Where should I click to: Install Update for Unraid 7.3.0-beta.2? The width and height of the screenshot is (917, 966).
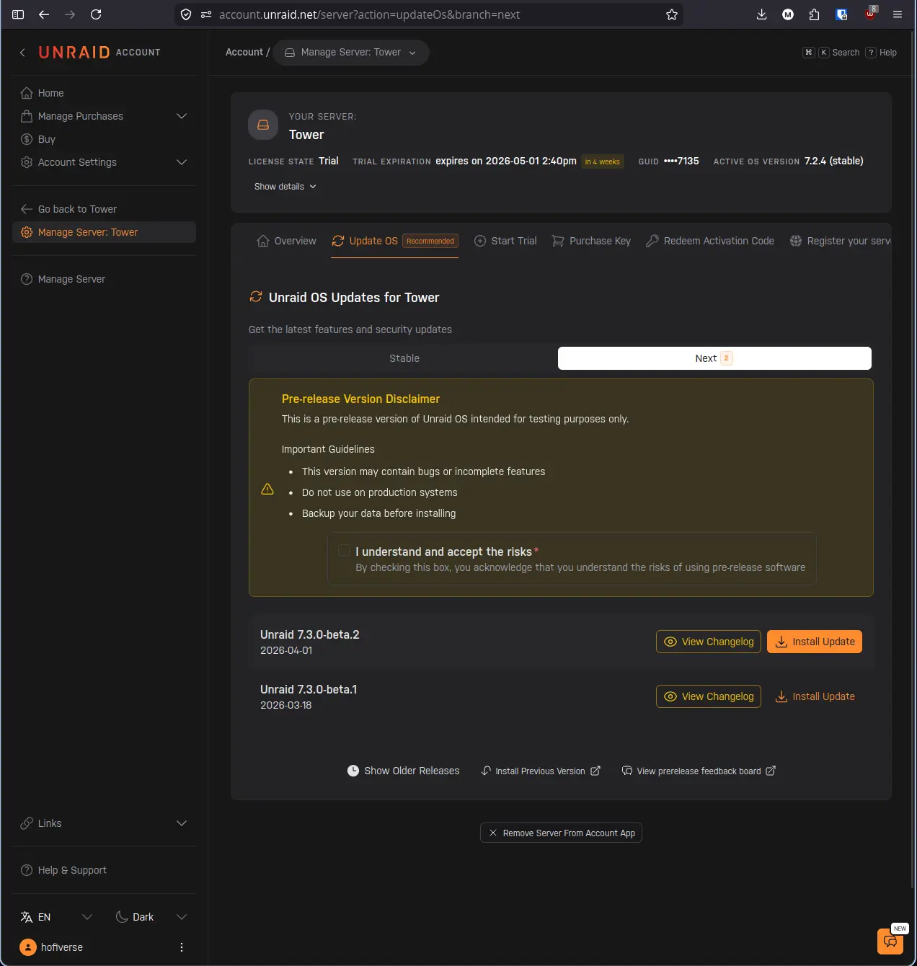click(x=815, y=642)
